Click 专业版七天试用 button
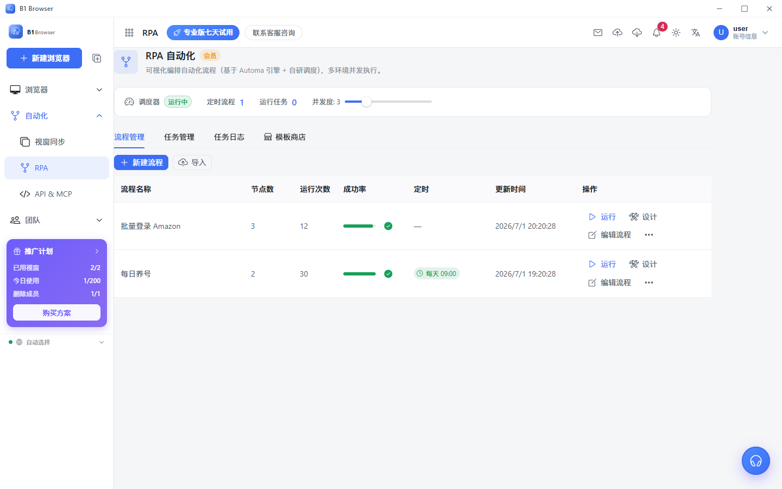 (203, 33)
